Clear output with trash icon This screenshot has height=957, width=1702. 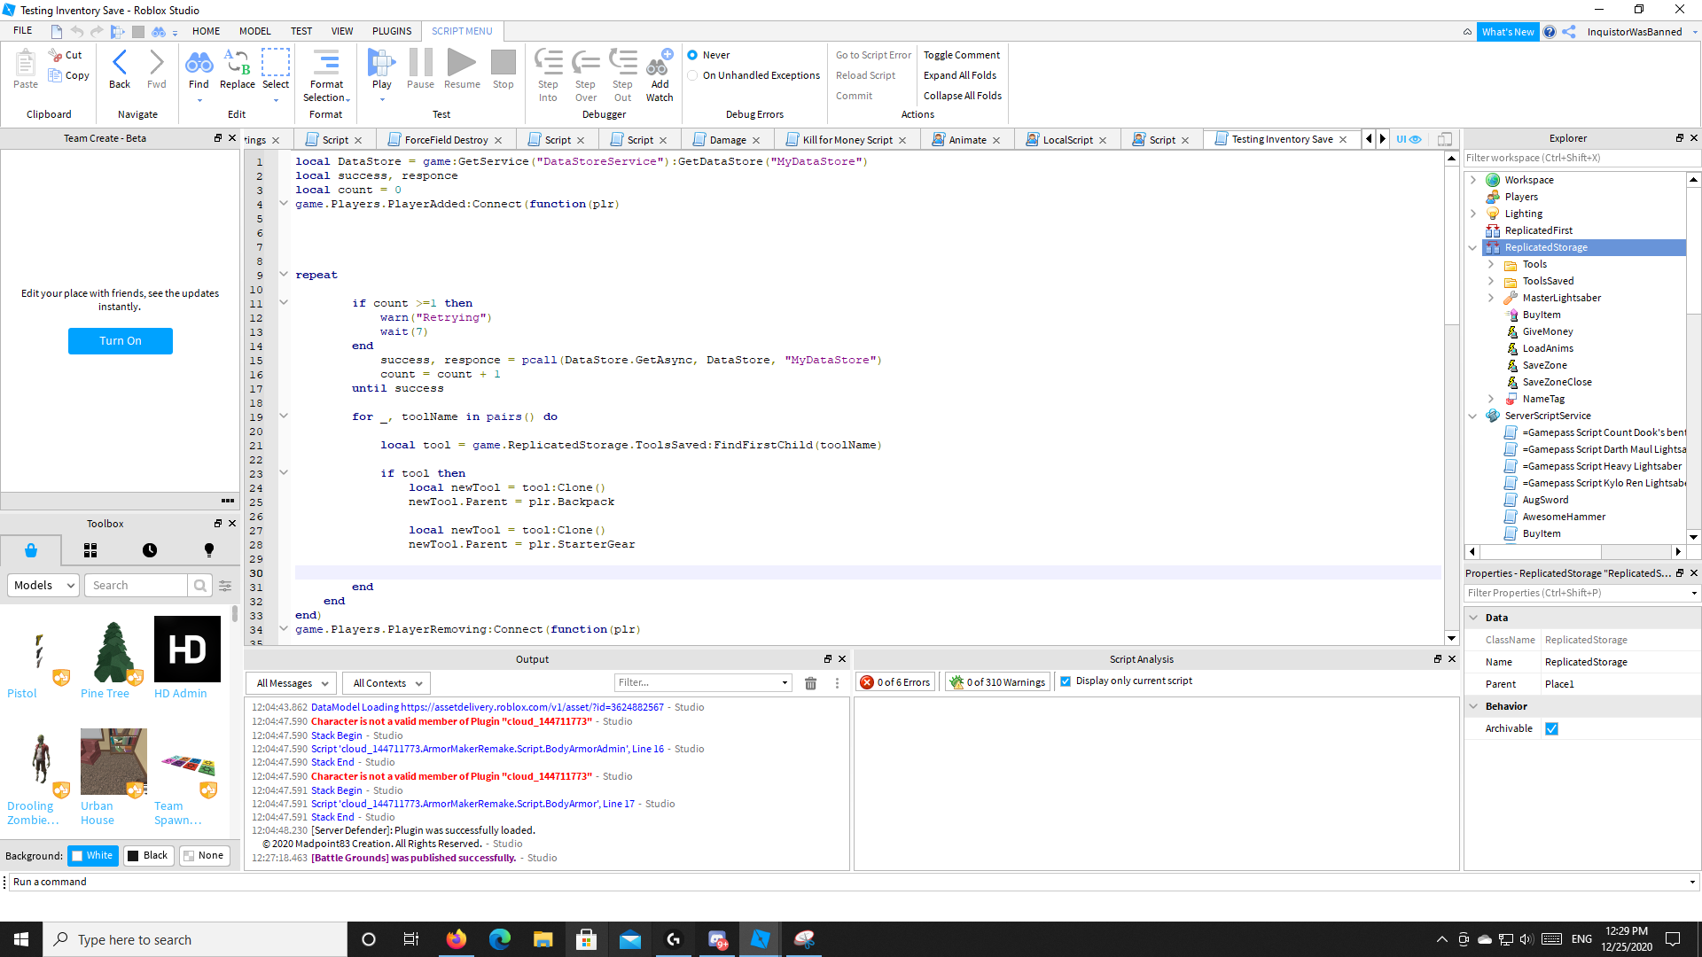click(810, 683)
